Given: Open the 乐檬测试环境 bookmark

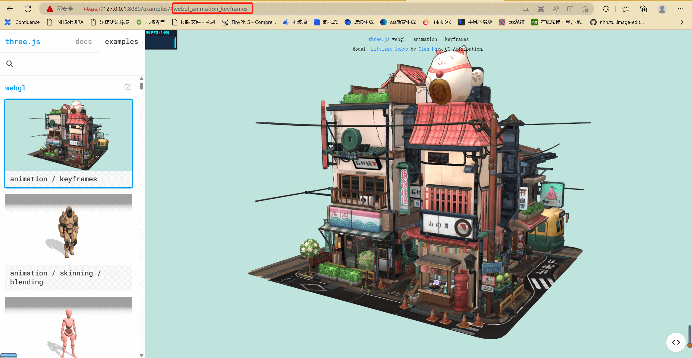Looking at the screenshot, I should pyautogui.click(x=110, y=22).
